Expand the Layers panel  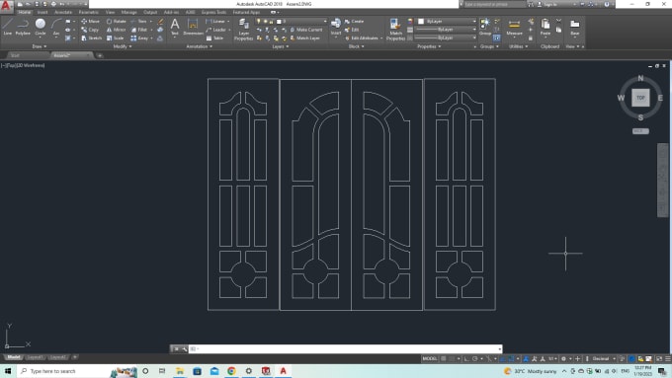[281, 46]
